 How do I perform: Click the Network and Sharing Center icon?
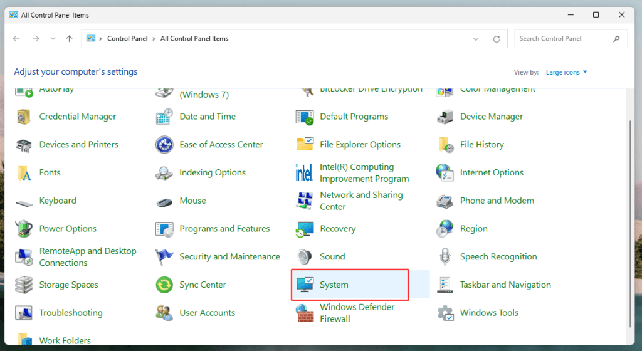coord(305,201)
